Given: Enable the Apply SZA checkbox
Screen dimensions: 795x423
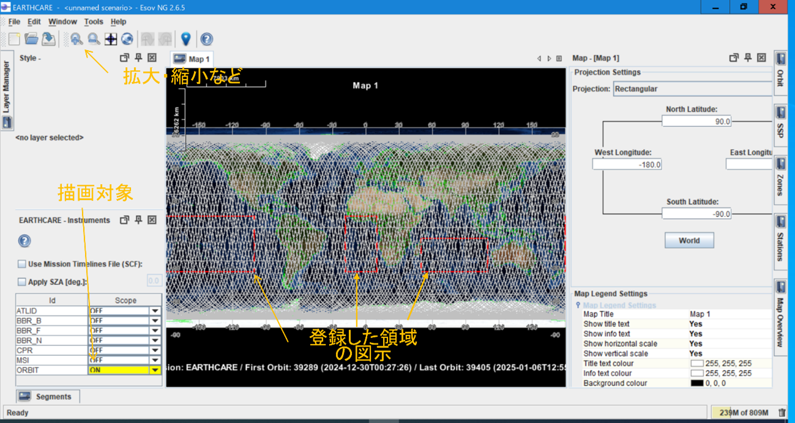Looking at the screenshot, I should [22, 282].
